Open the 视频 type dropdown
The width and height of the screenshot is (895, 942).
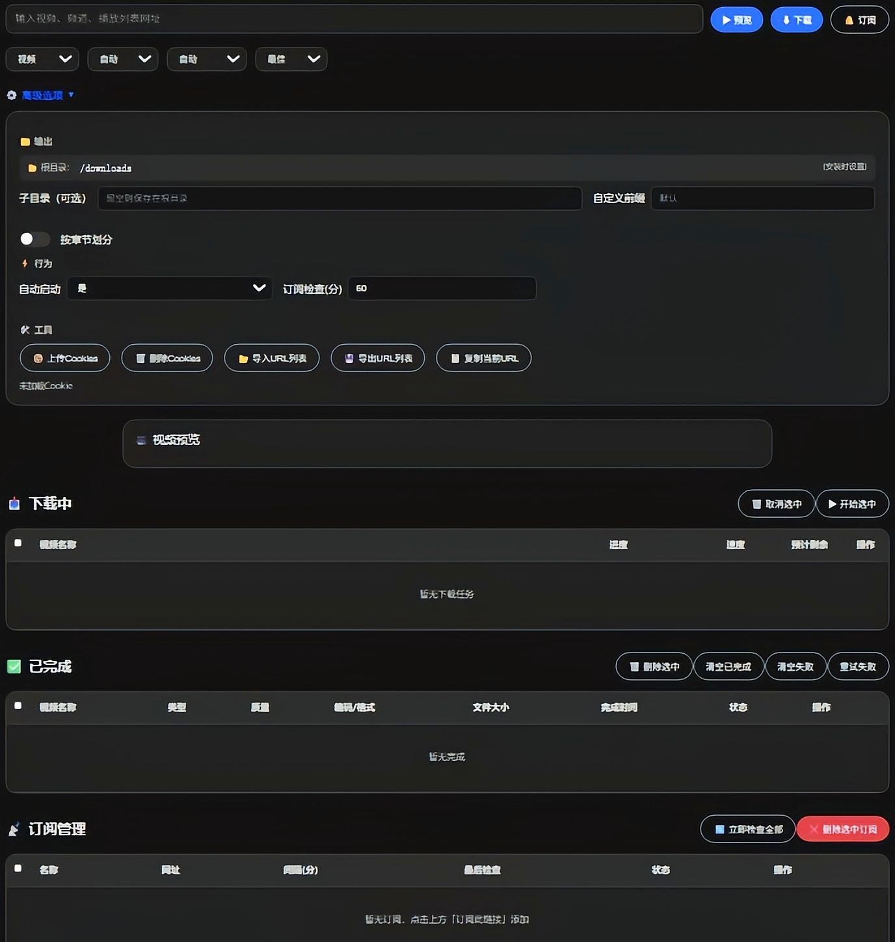(x=42, y=59)
